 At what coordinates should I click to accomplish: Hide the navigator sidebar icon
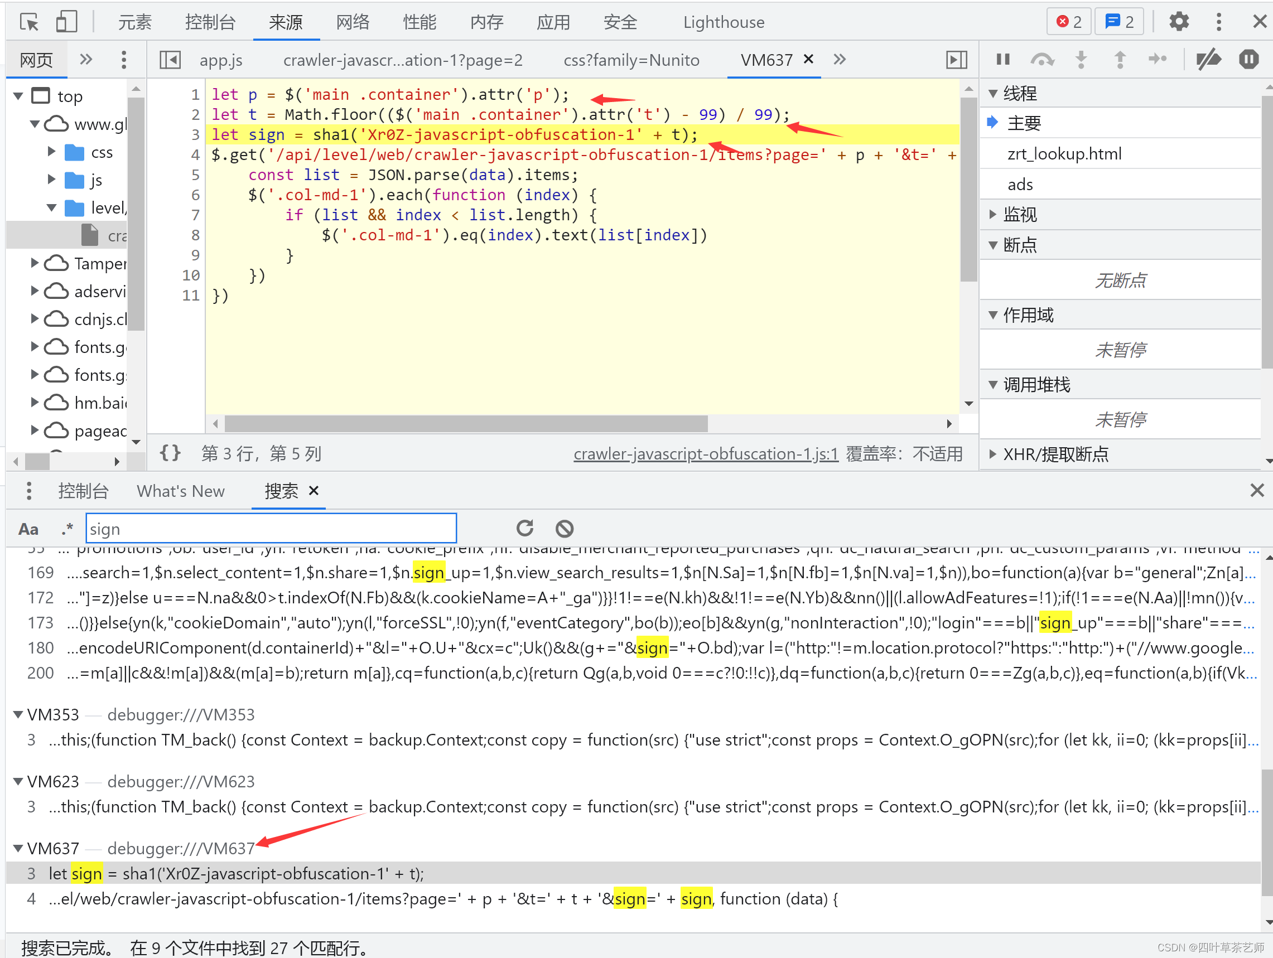pyautogui.click(x=170, y=59)
